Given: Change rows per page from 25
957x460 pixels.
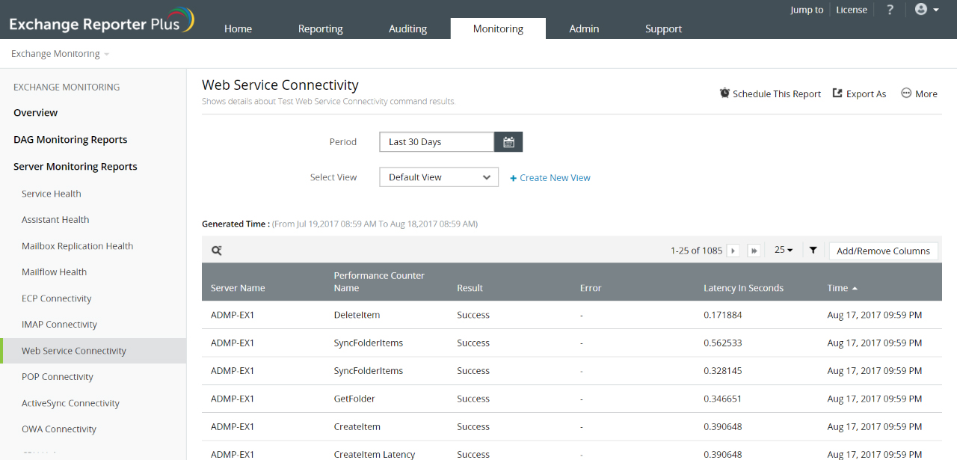Looking at the screenshot, I should [784, 250].
